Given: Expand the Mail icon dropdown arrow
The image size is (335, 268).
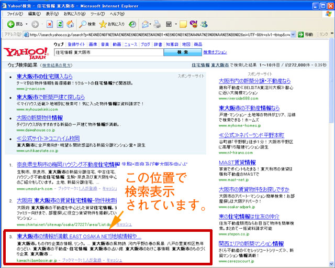Looking at the screenshot, I should coord(150,24).
